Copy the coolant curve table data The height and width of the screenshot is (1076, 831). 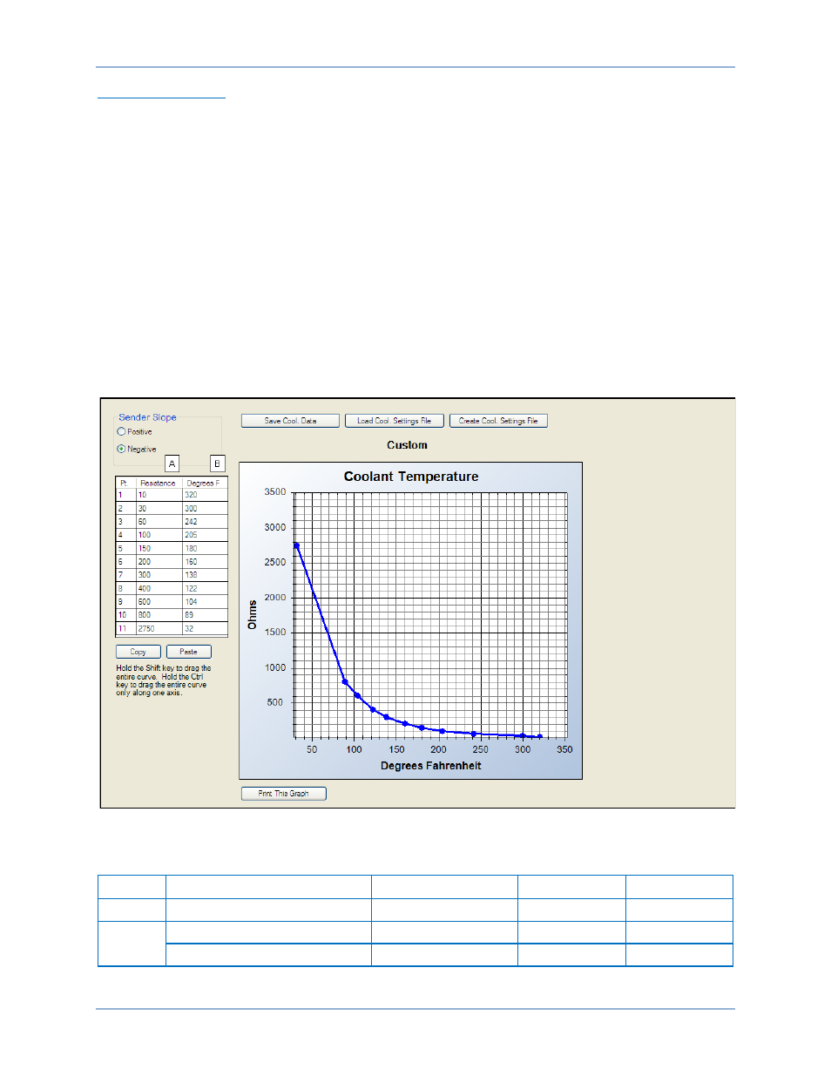click(138, 652)
